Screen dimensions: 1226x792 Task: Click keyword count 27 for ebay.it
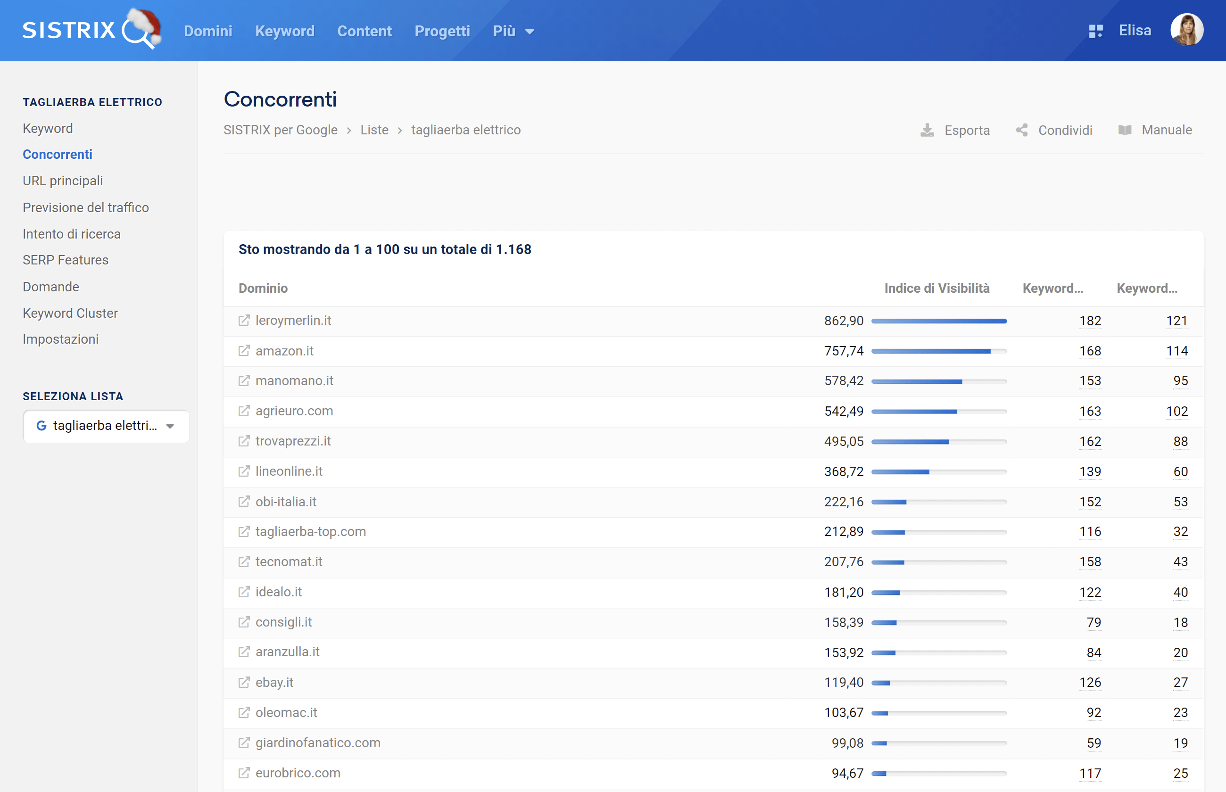point(1181,683)
